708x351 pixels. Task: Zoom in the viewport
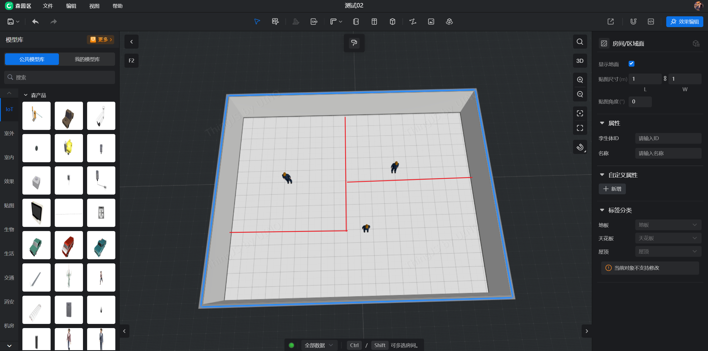(580, 80)
